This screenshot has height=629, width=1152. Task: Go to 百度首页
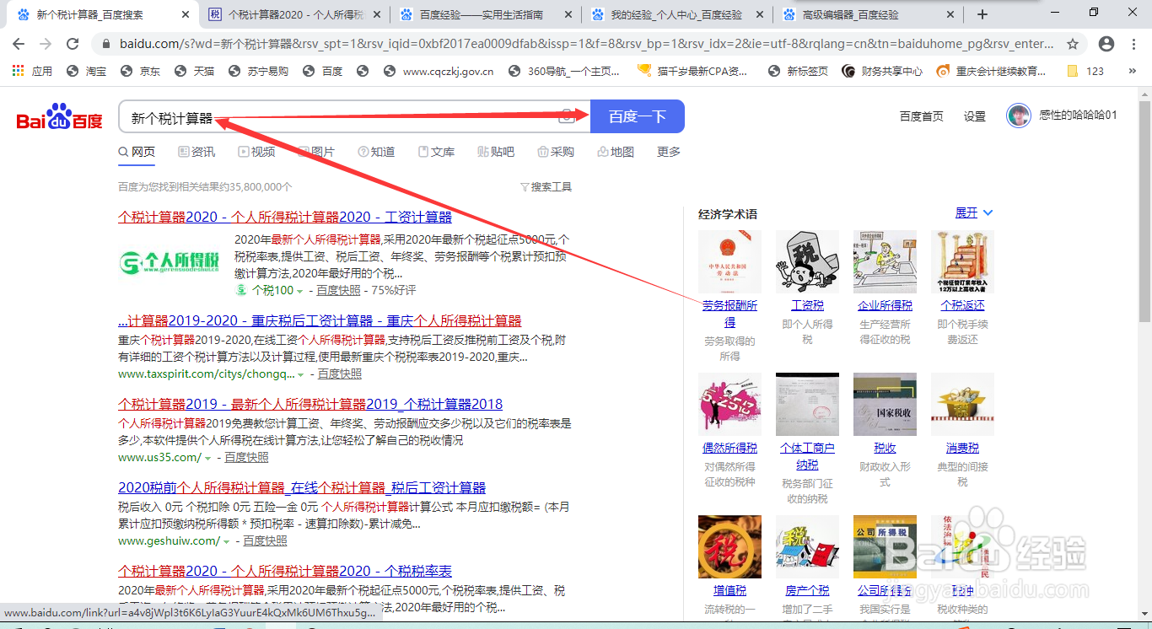tap(921, 116)
